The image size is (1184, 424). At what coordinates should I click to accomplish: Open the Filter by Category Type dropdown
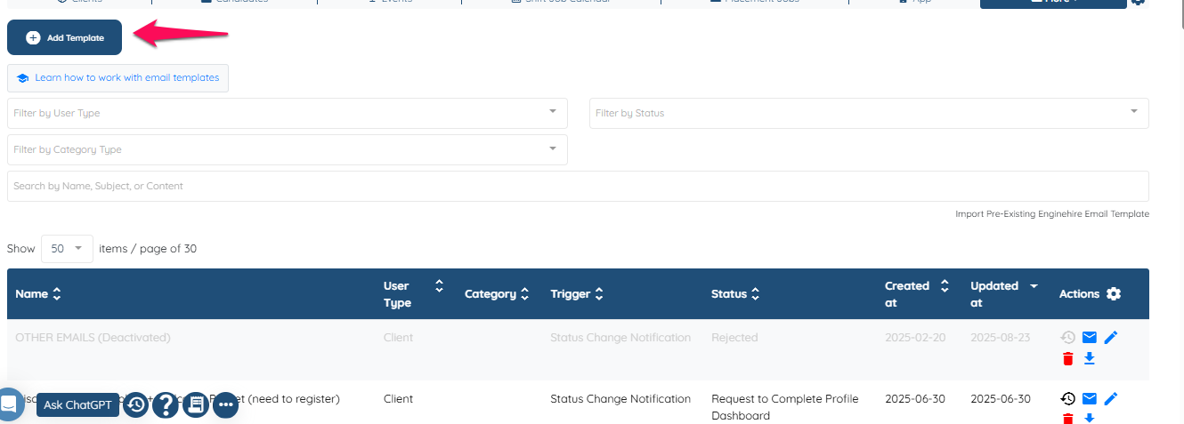[x=288, y=149]
